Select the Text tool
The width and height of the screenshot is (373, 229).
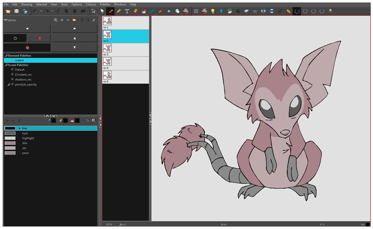tap(127, 11)
